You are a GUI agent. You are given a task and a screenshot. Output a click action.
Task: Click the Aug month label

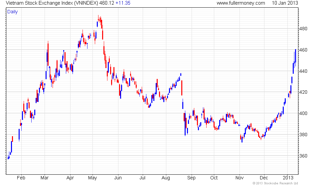coord(166,178)
